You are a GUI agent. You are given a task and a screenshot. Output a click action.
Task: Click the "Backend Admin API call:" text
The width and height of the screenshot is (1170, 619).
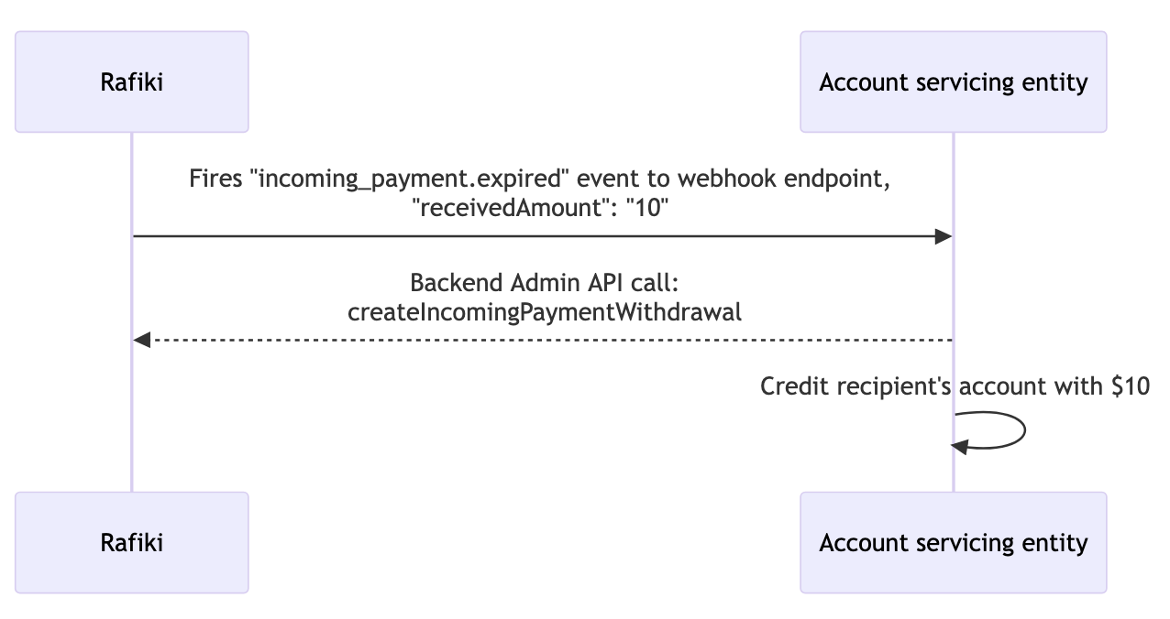coord(544,282)
